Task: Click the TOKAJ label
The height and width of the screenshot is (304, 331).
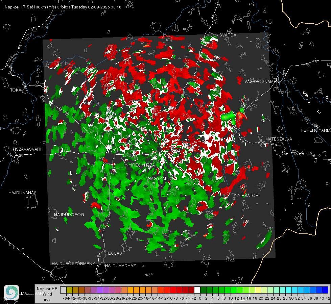Action: [17, 90]
